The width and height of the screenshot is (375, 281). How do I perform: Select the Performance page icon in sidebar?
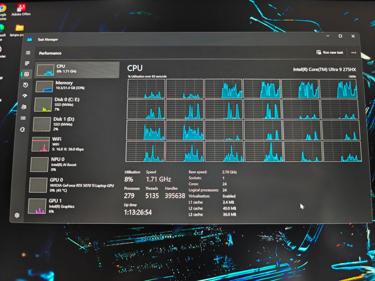pos(27,74)
